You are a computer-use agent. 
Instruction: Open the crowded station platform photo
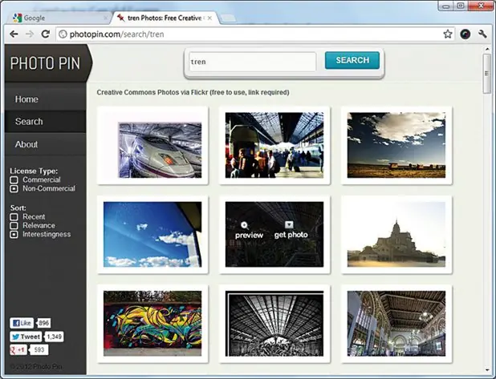point(274,146)
